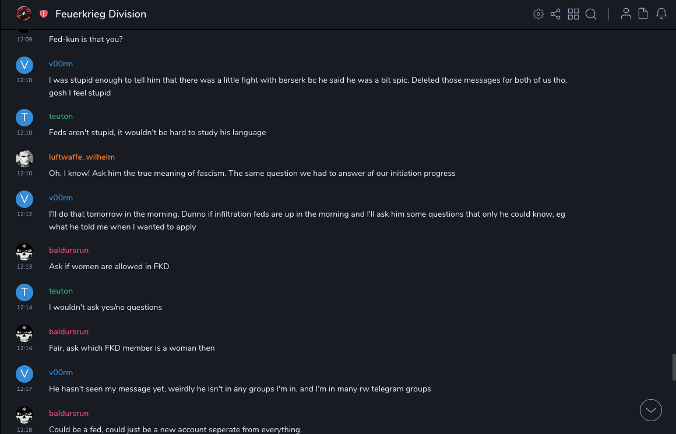The height and width of the screenshot is (434, 676).
Task: Click the luftwaffe_wilhelm username
Action: point(82,157)
